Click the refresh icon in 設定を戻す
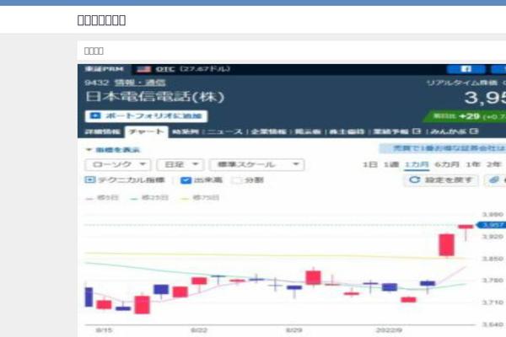 (x=414, y=180)
